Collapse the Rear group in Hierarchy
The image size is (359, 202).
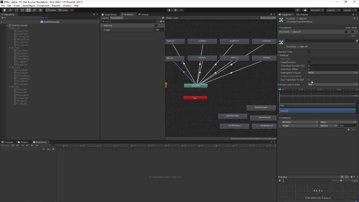pyautogui.click(x=10, y=48)
